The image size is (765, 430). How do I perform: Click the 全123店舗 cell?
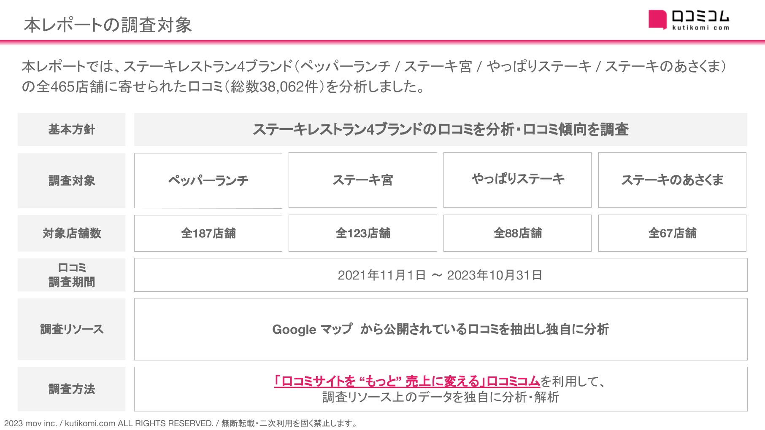[363, 233]
